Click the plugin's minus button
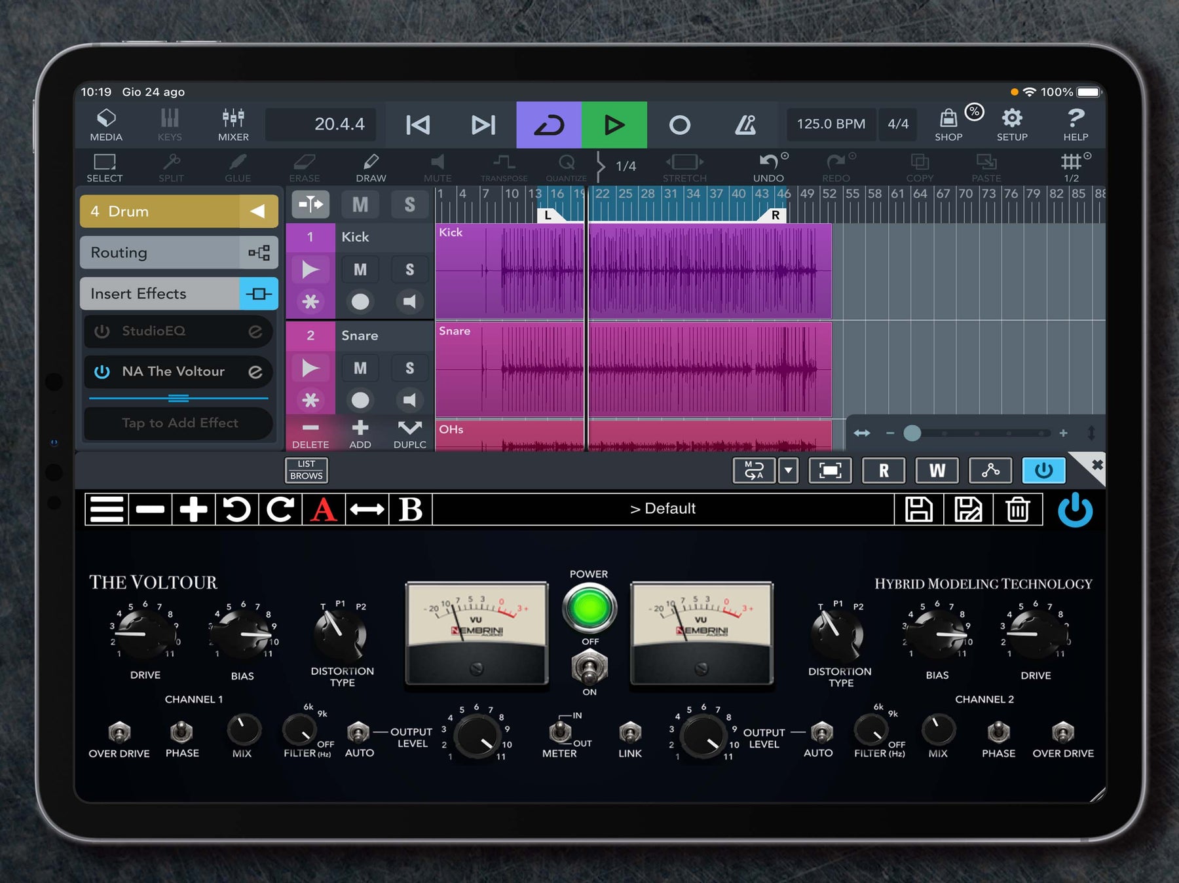Screen dimensions: 1179x883 (150, 509)
